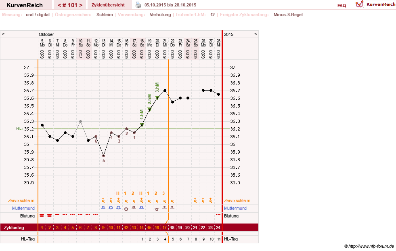Click Muttermund ring symbol on cycle day 12

[126, 209]
